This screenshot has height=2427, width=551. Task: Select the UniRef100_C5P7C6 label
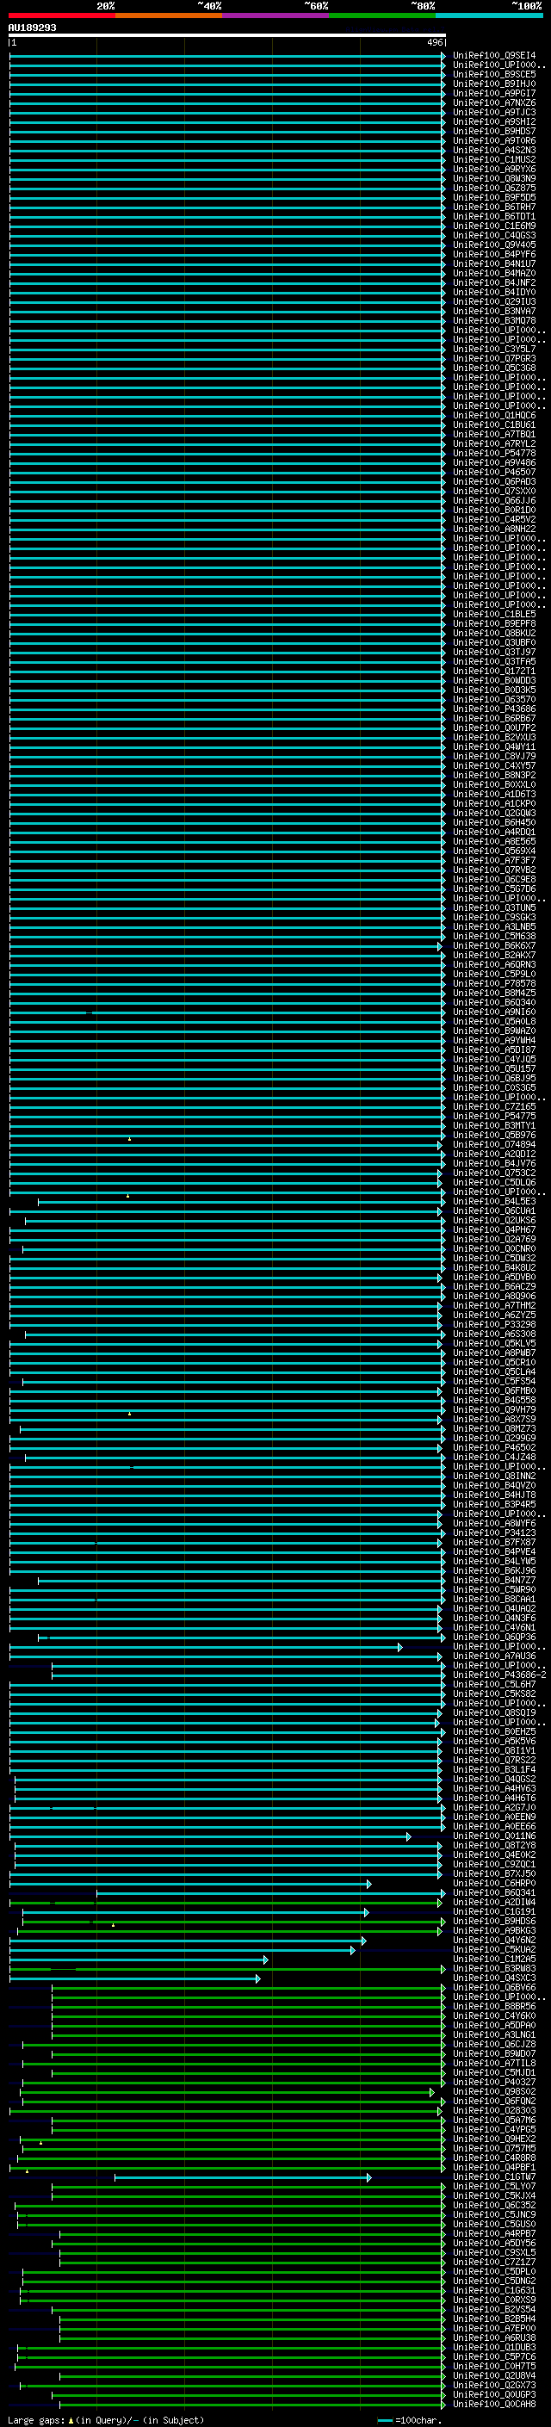(493, 2357)
